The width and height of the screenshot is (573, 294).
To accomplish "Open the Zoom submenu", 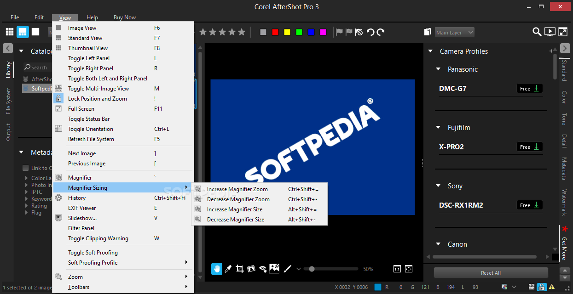I will click(x=123, y=277).
